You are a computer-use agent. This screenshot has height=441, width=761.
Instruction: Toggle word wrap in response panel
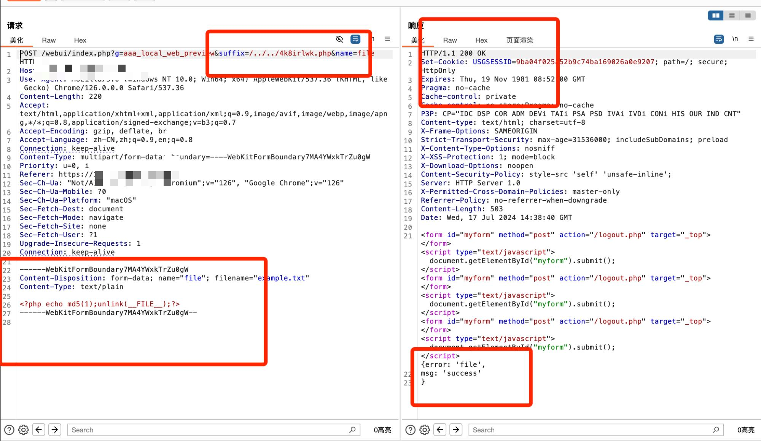click(719, 39)
